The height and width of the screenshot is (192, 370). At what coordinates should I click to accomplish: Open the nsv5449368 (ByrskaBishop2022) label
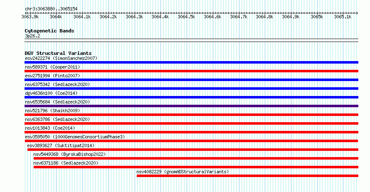pyautogui.click(x=69, y=154)
